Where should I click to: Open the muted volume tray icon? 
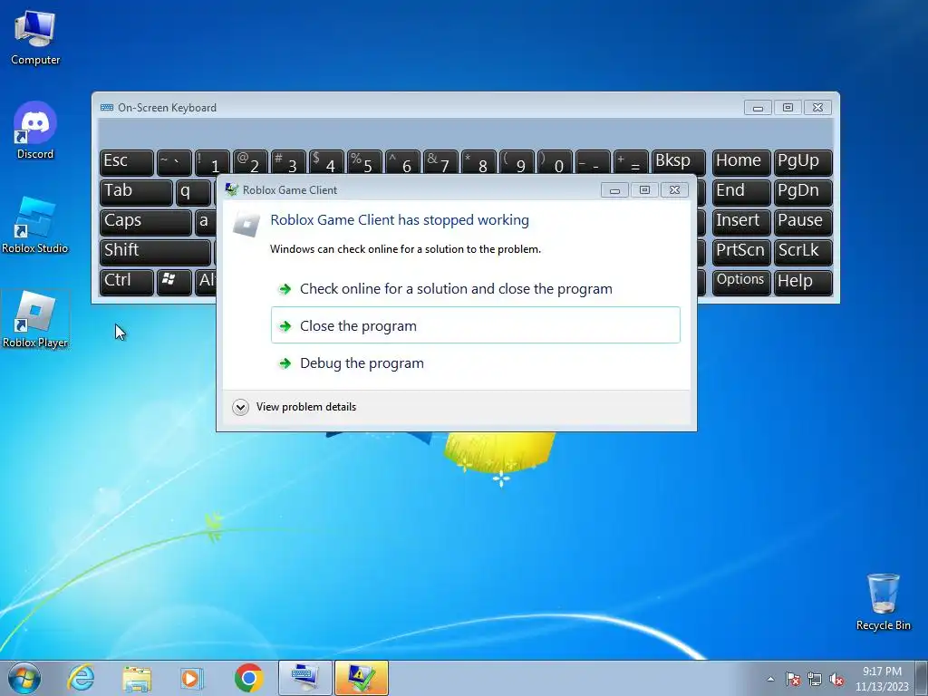pos(836,679)
